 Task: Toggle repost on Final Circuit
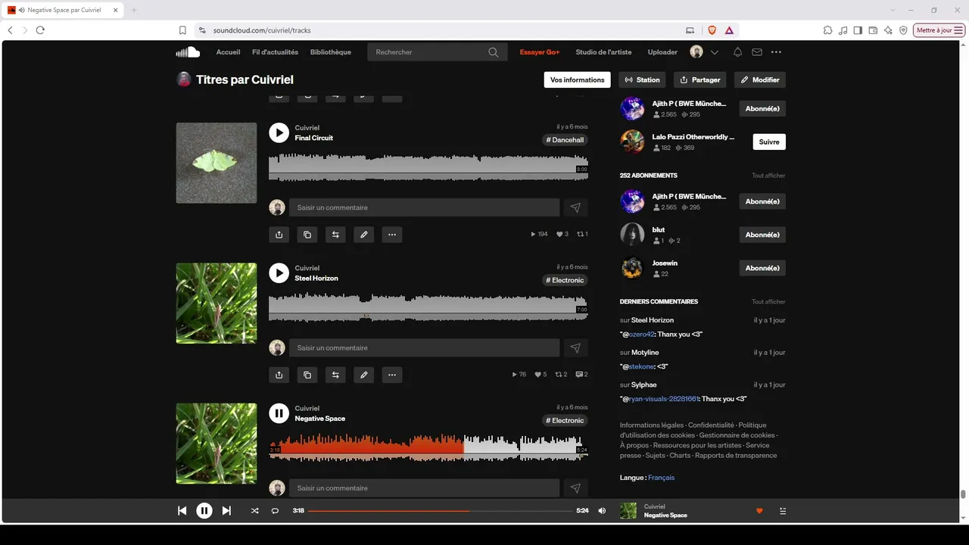click(x=335, y=235)
